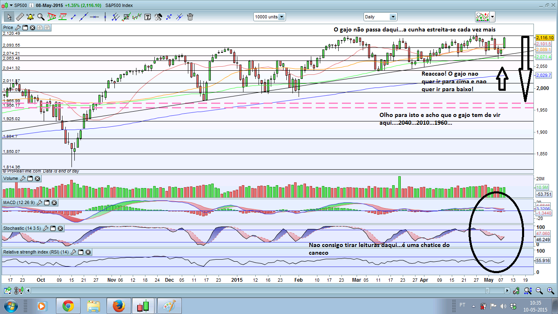Maximize the Volume panel
558x314 pixels.
[30, 179]
